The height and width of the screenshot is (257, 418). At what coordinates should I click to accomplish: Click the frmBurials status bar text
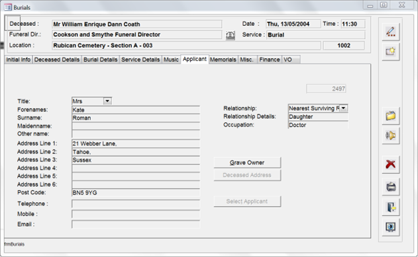tap(15, 244)
